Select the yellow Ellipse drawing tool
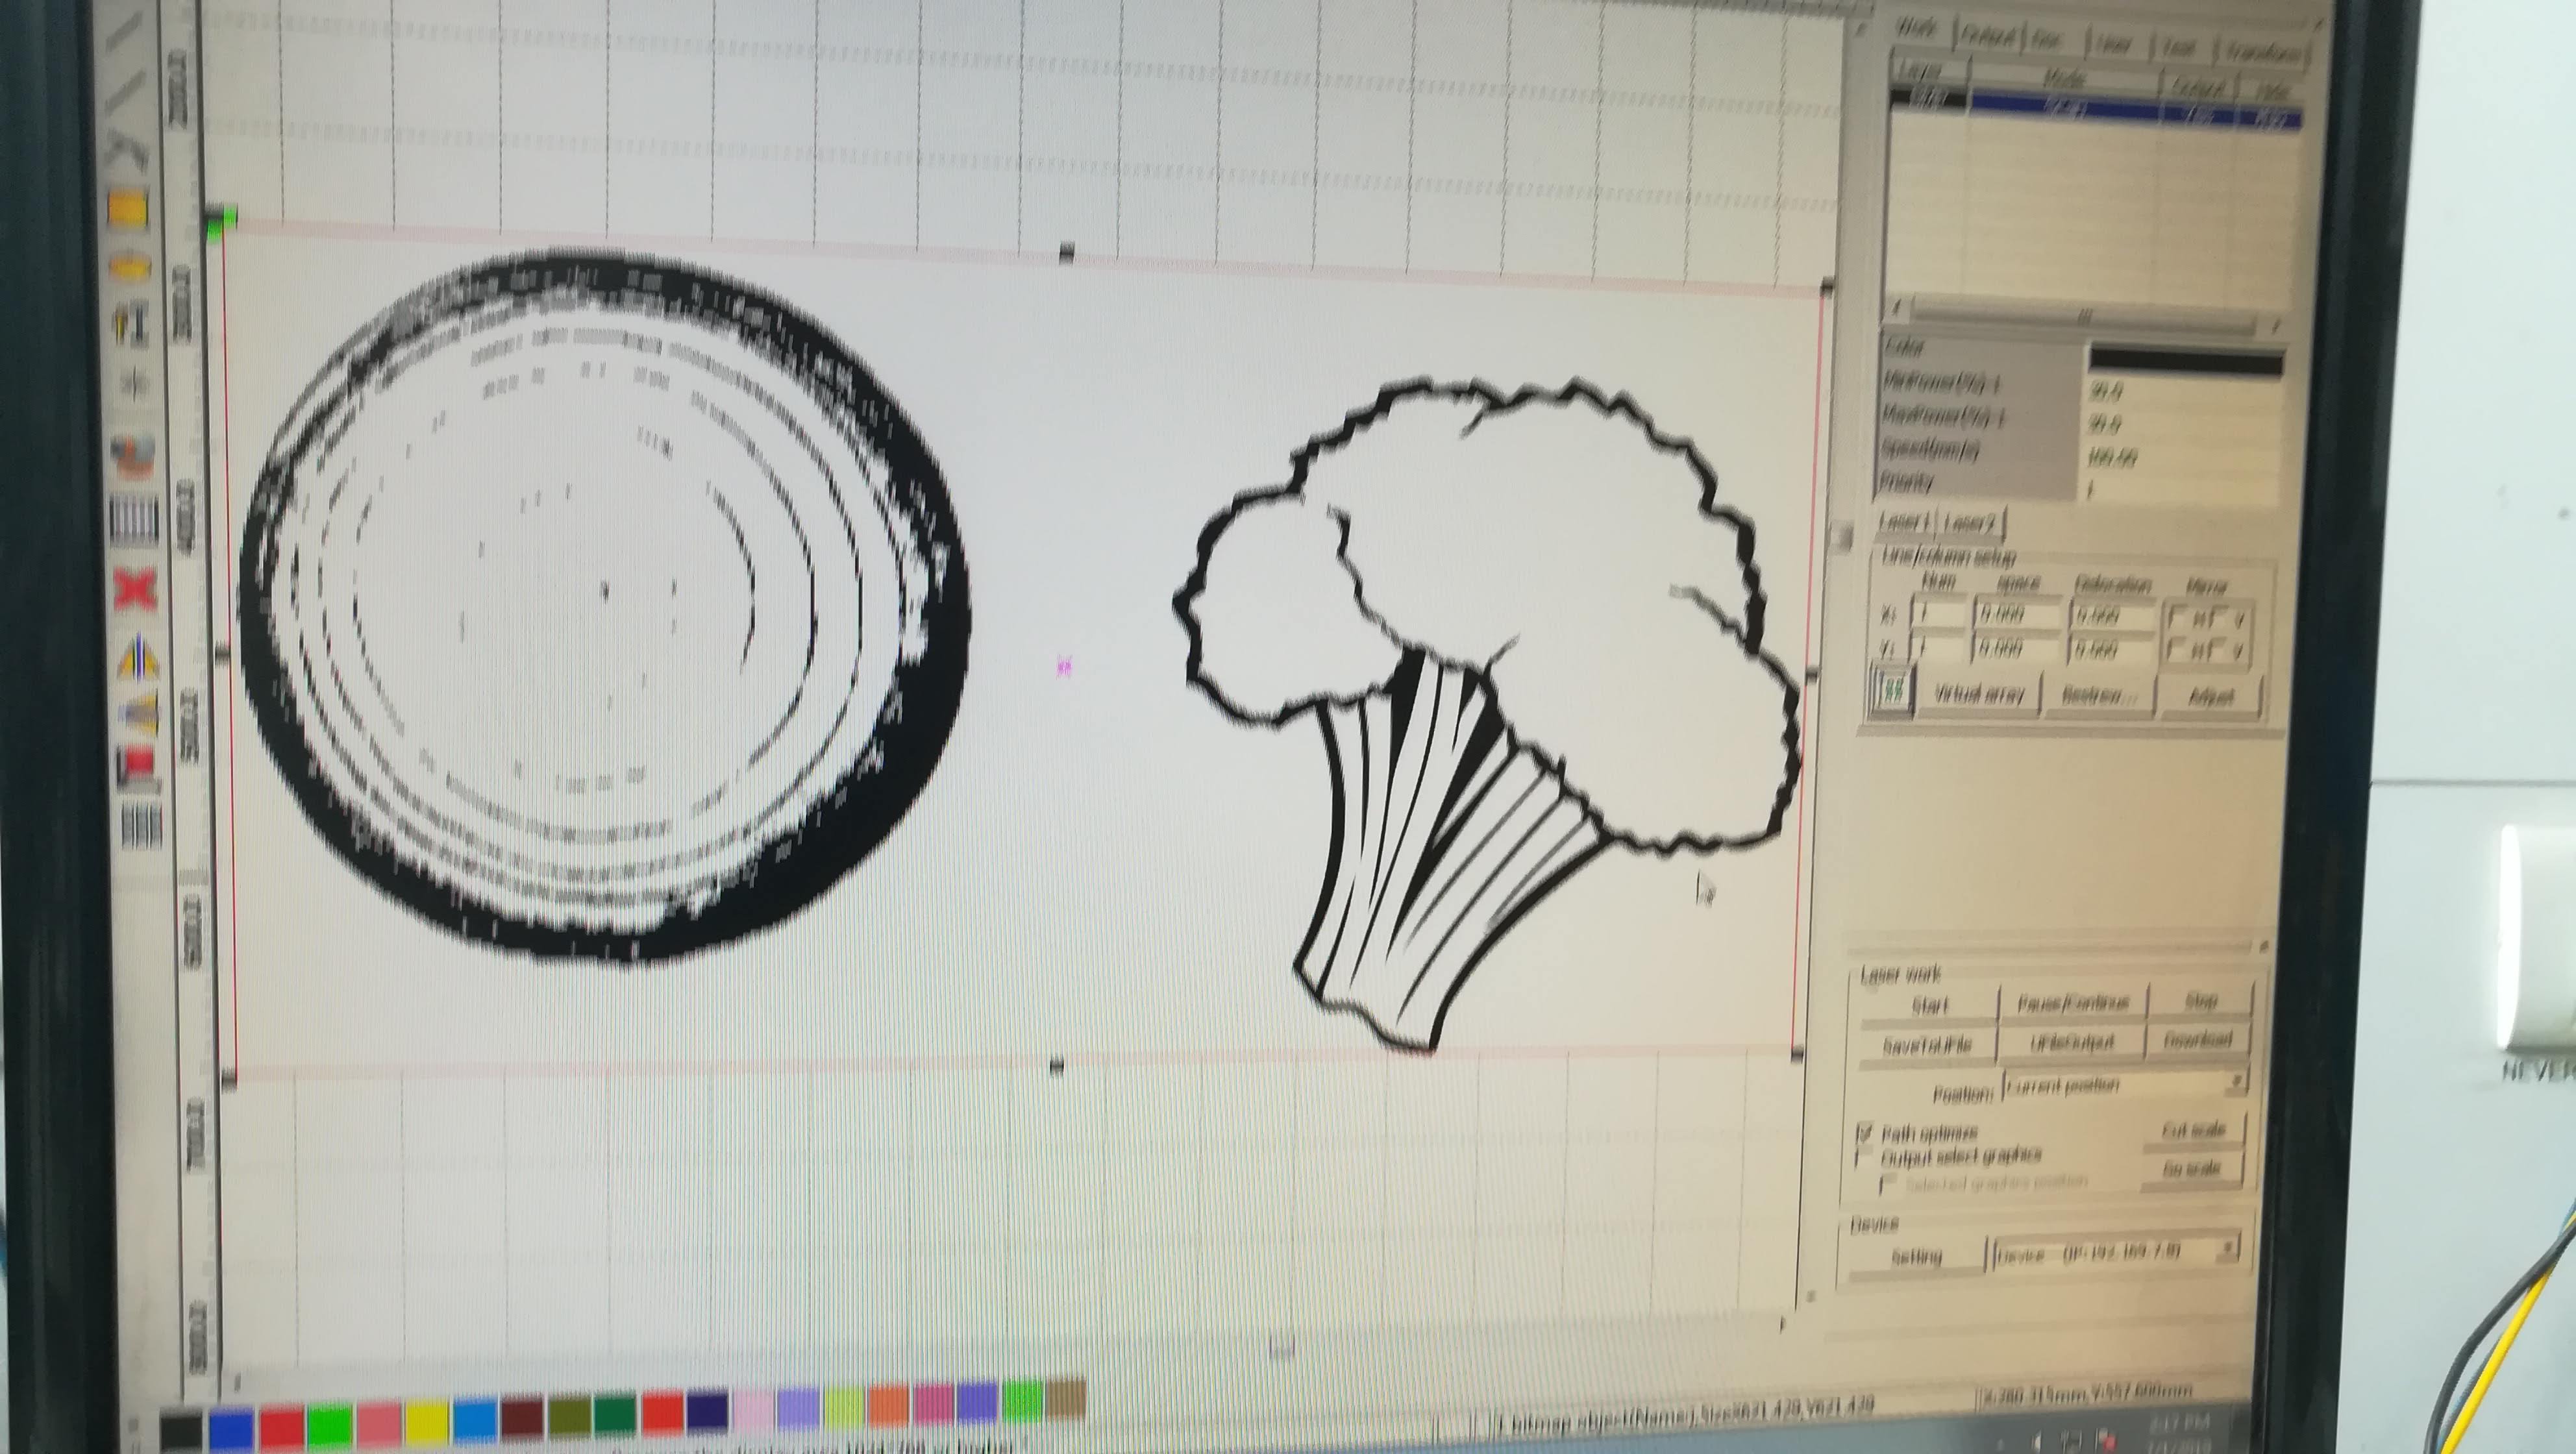This screenshot has height=1454, width=2576. tap(130, 268)
